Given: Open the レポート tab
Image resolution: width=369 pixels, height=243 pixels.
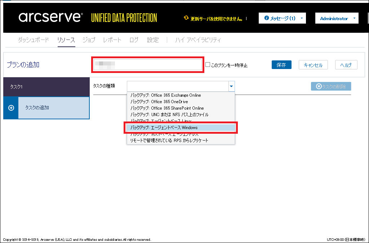Looking at the screenshot, I should click(112, 40).
